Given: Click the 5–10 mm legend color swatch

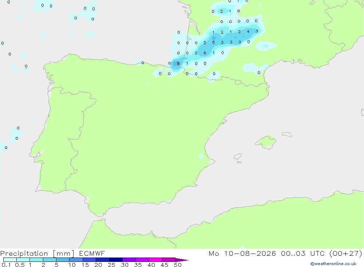Looking at the screenshot, I should coord(63,260).
